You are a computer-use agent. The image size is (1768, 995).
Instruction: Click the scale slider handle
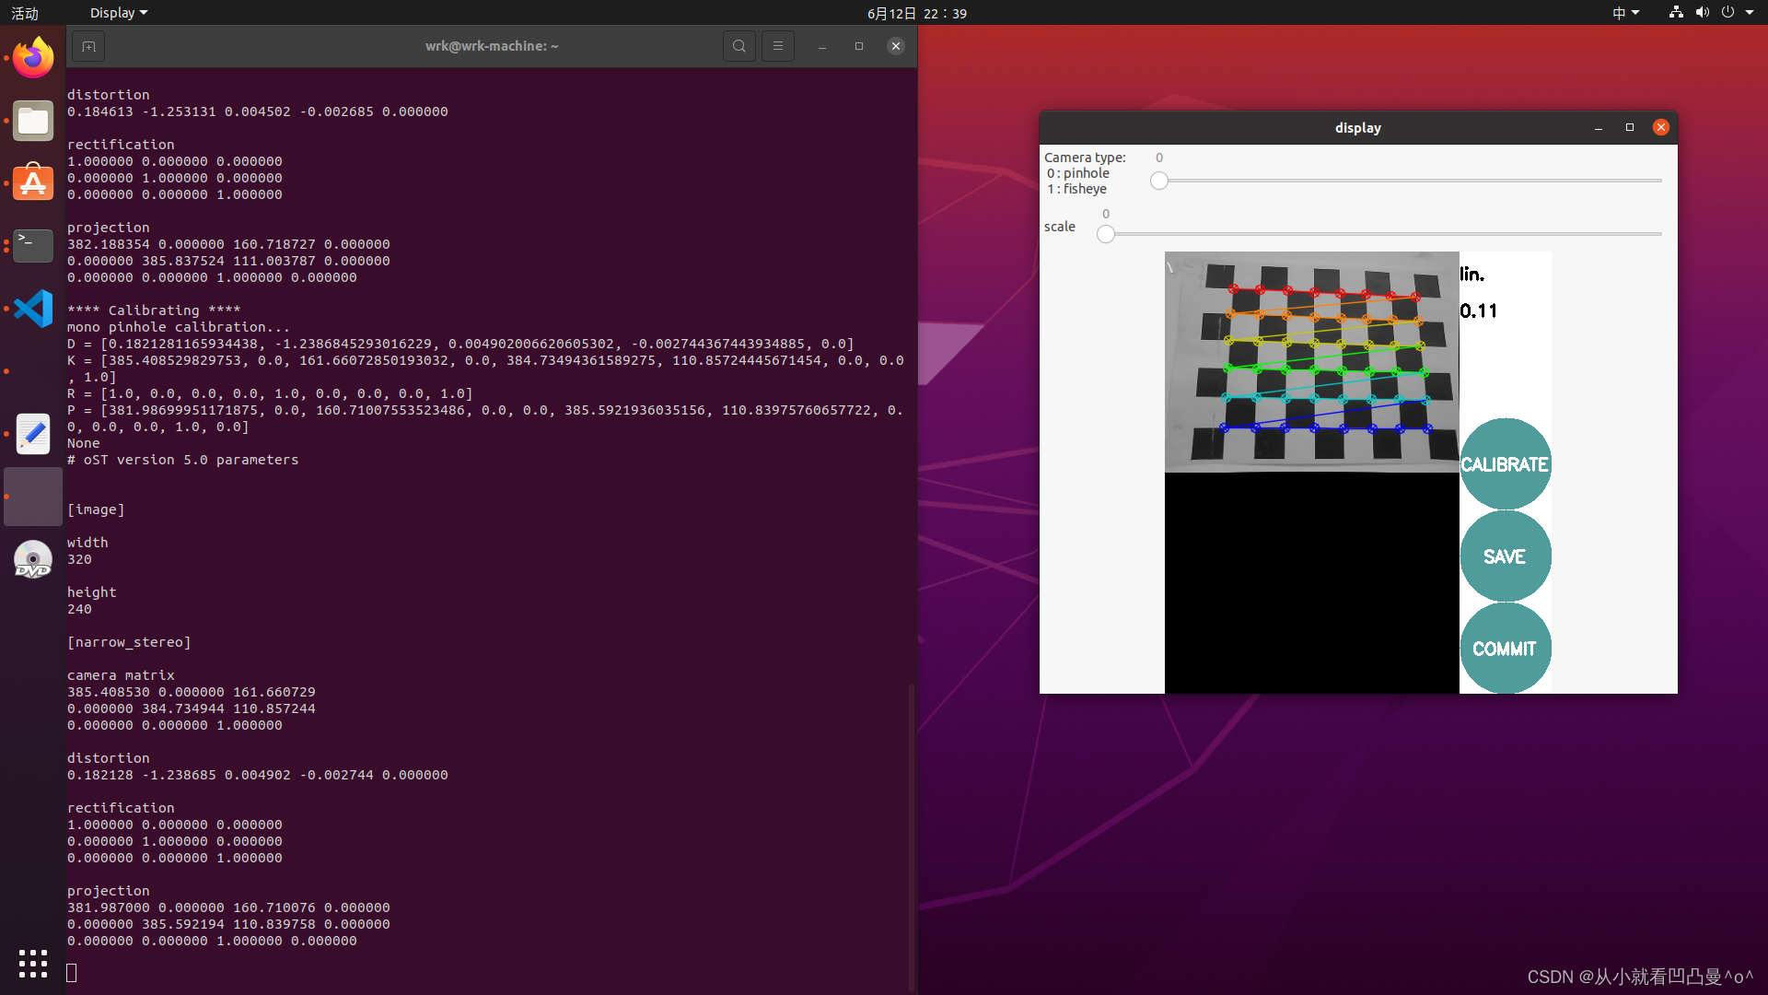(x=1106, y=235)
